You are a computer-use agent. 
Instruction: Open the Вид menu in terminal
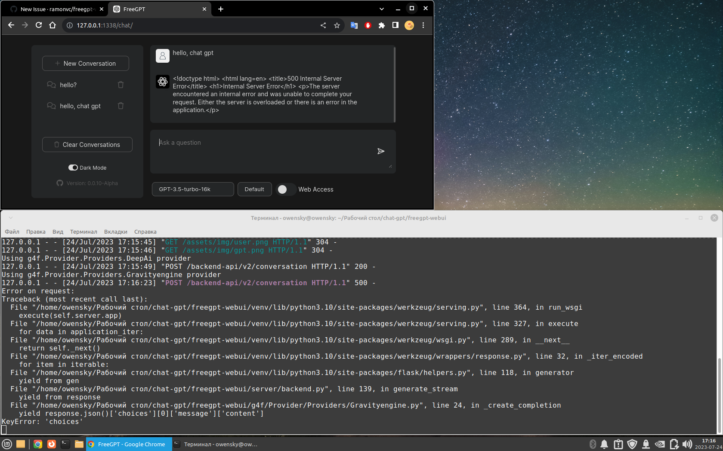click(x=58, y=232)
